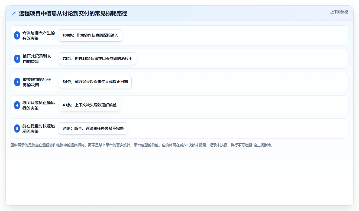Click step badge number 3
Image resolution: width=359 pixels, height=211 pixels.
coord(17,82)
